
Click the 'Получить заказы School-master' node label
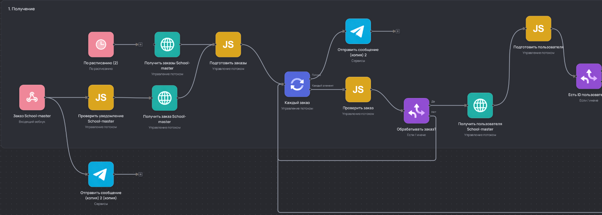pyautogui.click(x=167, y=65)
